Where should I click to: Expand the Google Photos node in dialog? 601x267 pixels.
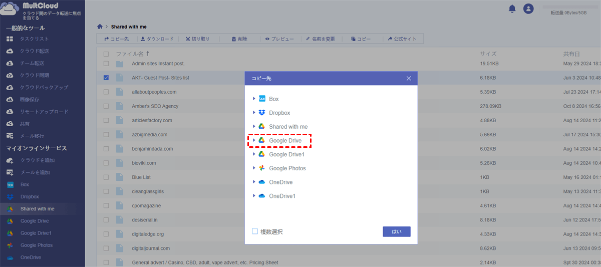pyautogui.click(x=254, y=168)
